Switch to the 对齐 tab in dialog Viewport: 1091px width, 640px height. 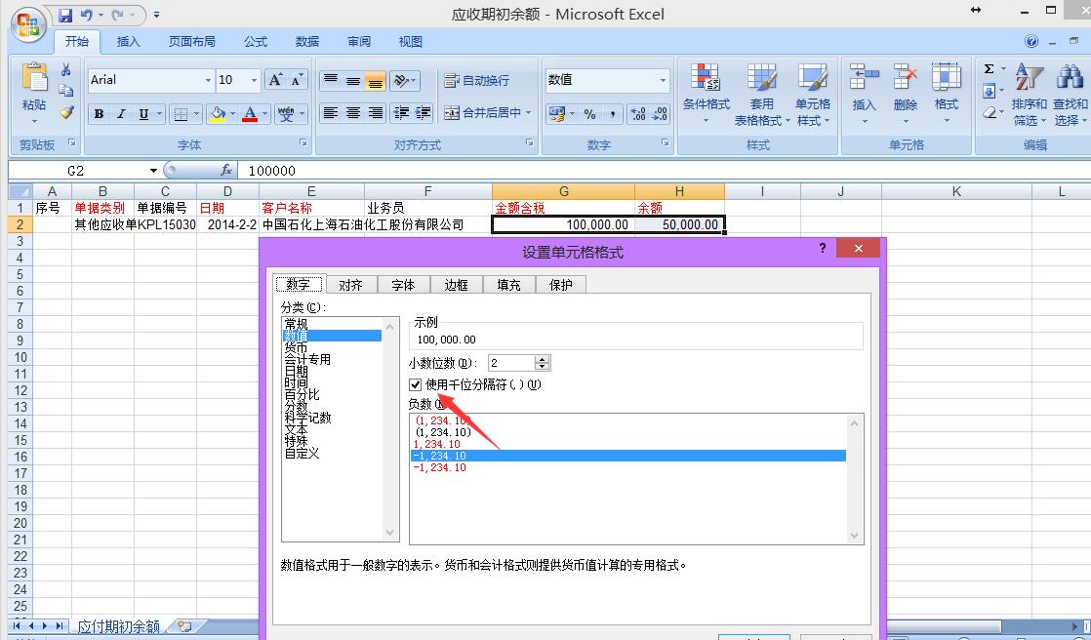(350, 285)
